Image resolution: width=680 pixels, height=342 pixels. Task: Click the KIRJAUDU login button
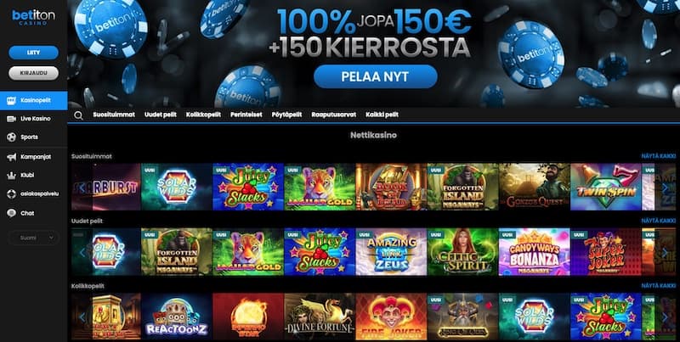(33, 73)
